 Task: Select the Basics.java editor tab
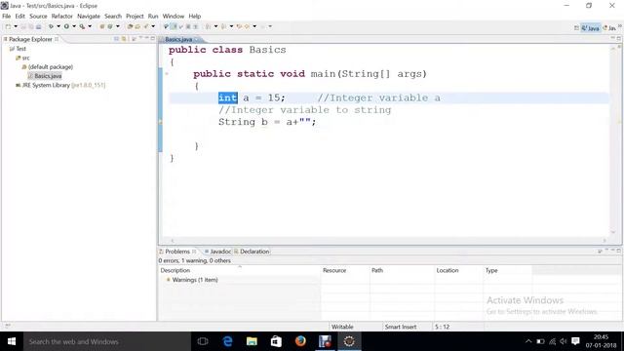[x=178, y=39]
